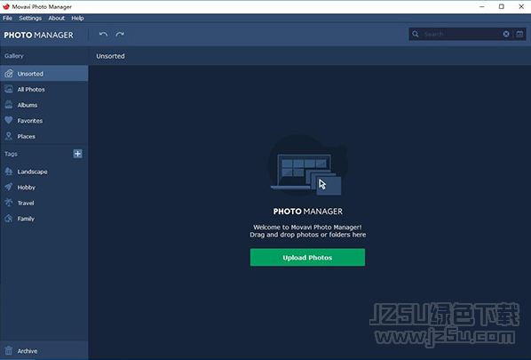The width and height of the screenshot is (531, 360).
Task: Open the calendar date filter icon
Action: (x=519, y=35)
